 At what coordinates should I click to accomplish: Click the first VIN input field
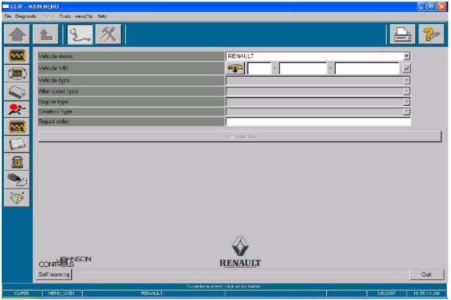pyautogui.click(x=259, y=68)
